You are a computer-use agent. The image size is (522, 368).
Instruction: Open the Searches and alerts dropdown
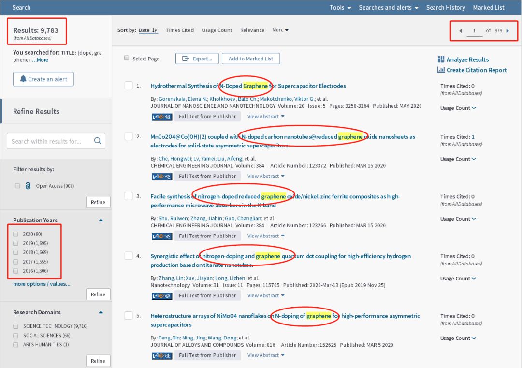[x=389, y=7]
